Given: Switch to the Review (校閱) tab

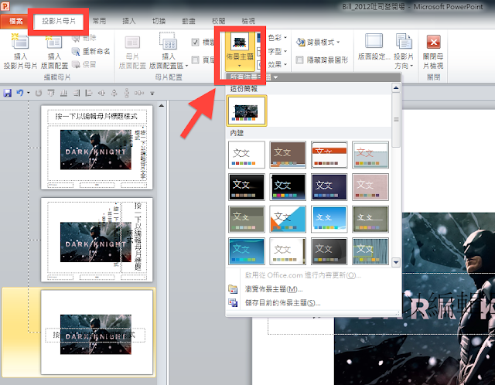Looking at the screenshot, I should tap(218, 21).
